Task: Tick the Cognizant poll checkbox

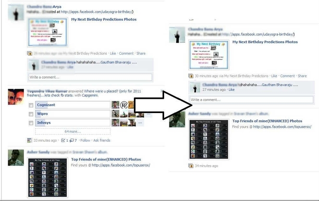Action: [31, 105]
